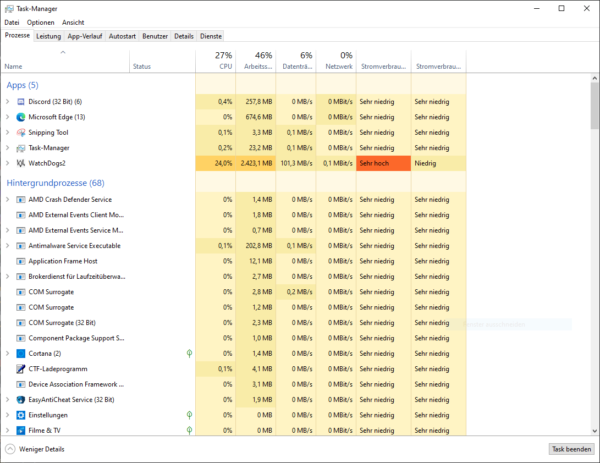Sort by the Status column header

[x=163, y=61]
